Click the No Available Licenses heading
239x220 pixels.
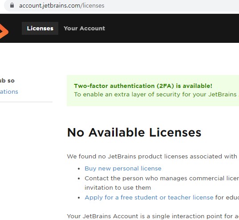coord(134,133)
